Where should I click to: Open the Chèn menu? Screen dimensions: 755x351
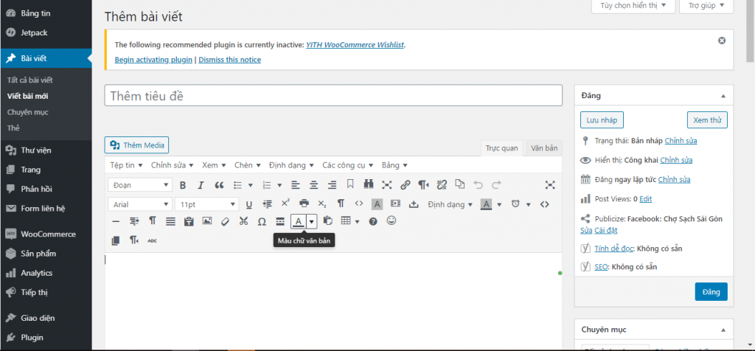coord(247,165)
